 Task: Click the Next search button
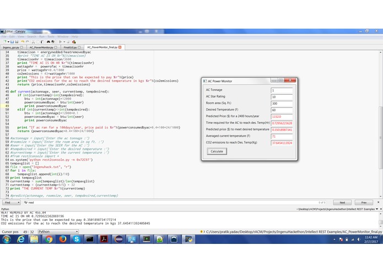tap(342, 203)
